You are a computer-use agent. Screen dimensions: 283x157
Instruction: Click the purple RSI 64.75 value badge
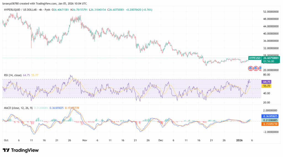point(267,82)
